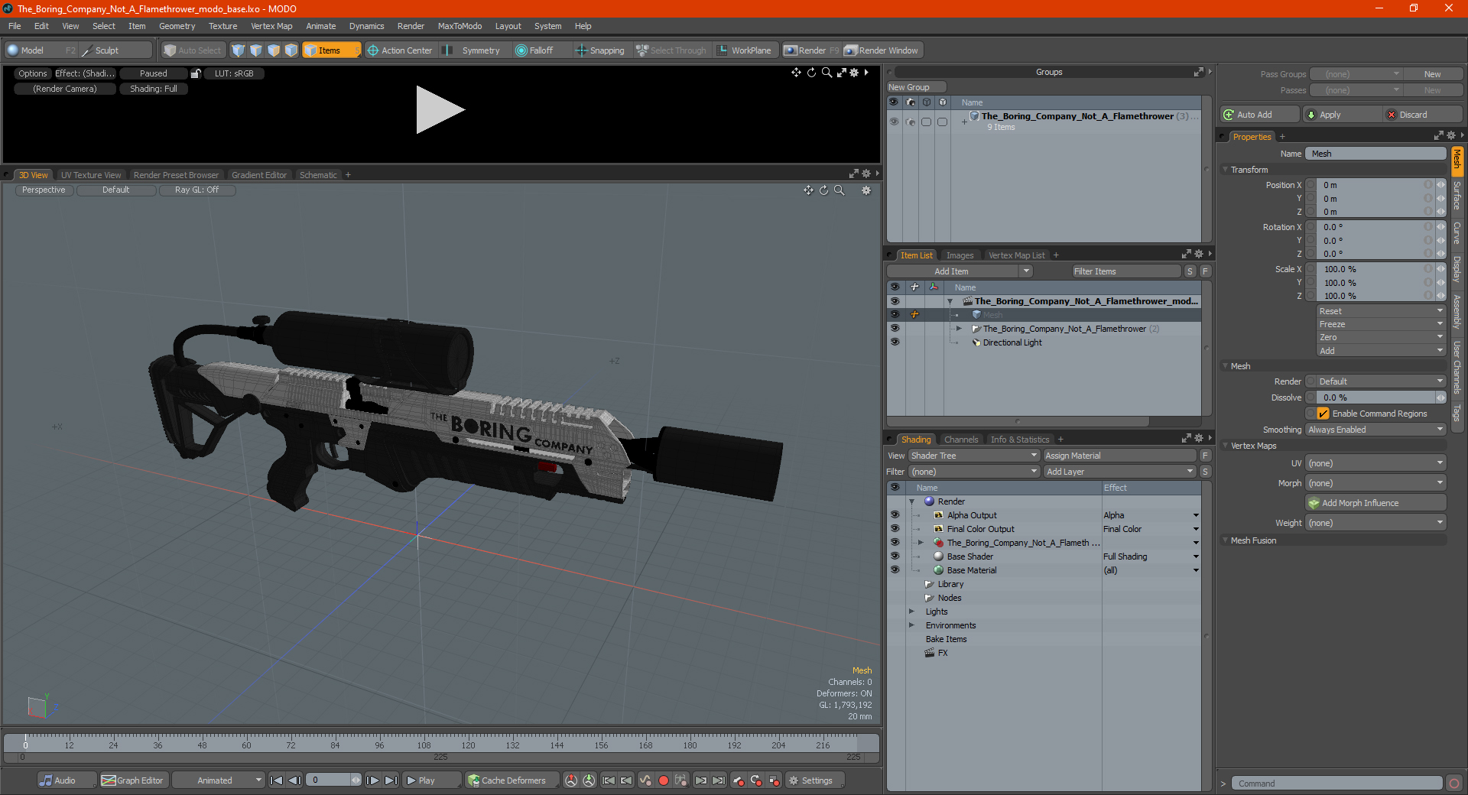Expand The_Boring_Company_Not_A_Flamethrower item in Item List
The width and height of the screenshot is (1468, 795).
tap(959, 329)
